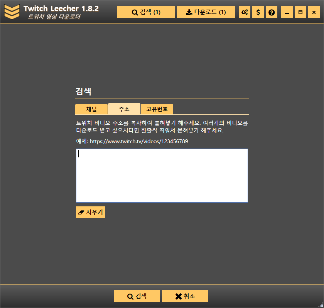Maximize the Twitch Leecher window
The width and height of the screenshot is (324, 308).
click(300, 12)
